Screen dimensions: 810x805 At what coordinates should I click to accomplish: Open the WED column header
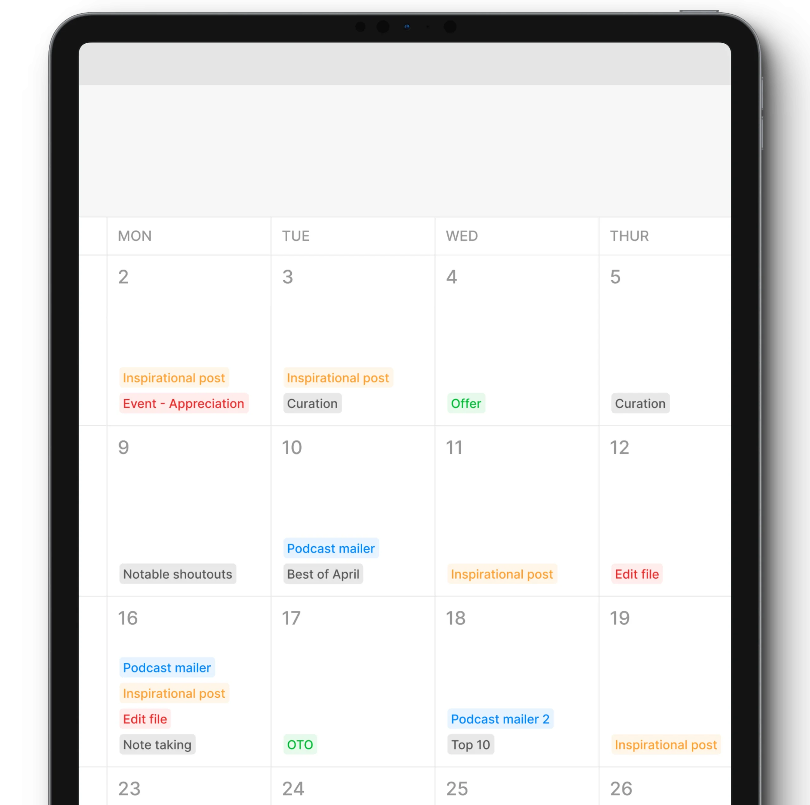pyautogui.click(x=462, y=235)
